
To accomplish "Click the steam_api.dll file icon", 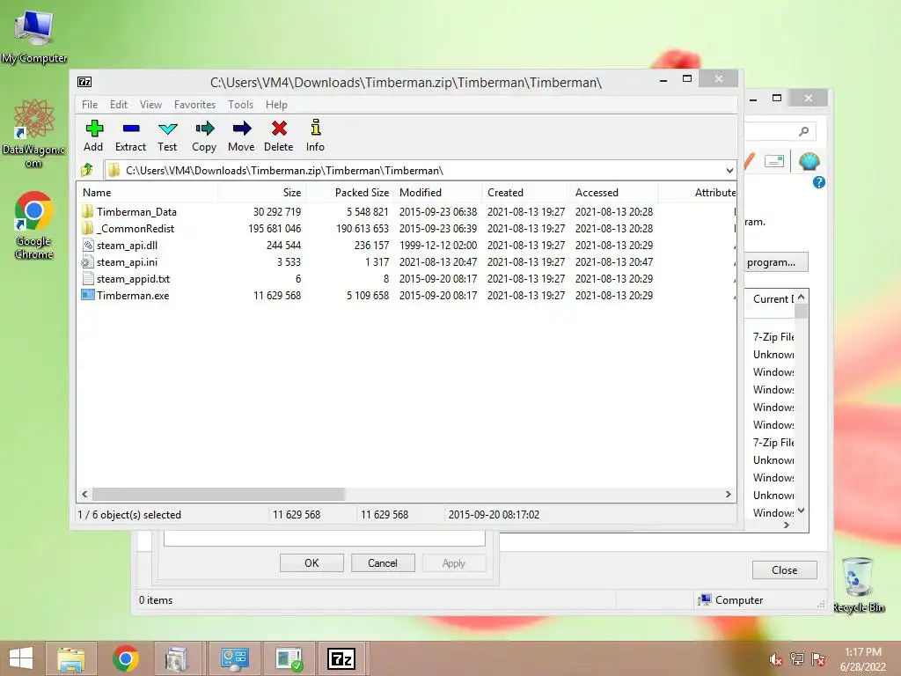I will click(x=87, y=245).
